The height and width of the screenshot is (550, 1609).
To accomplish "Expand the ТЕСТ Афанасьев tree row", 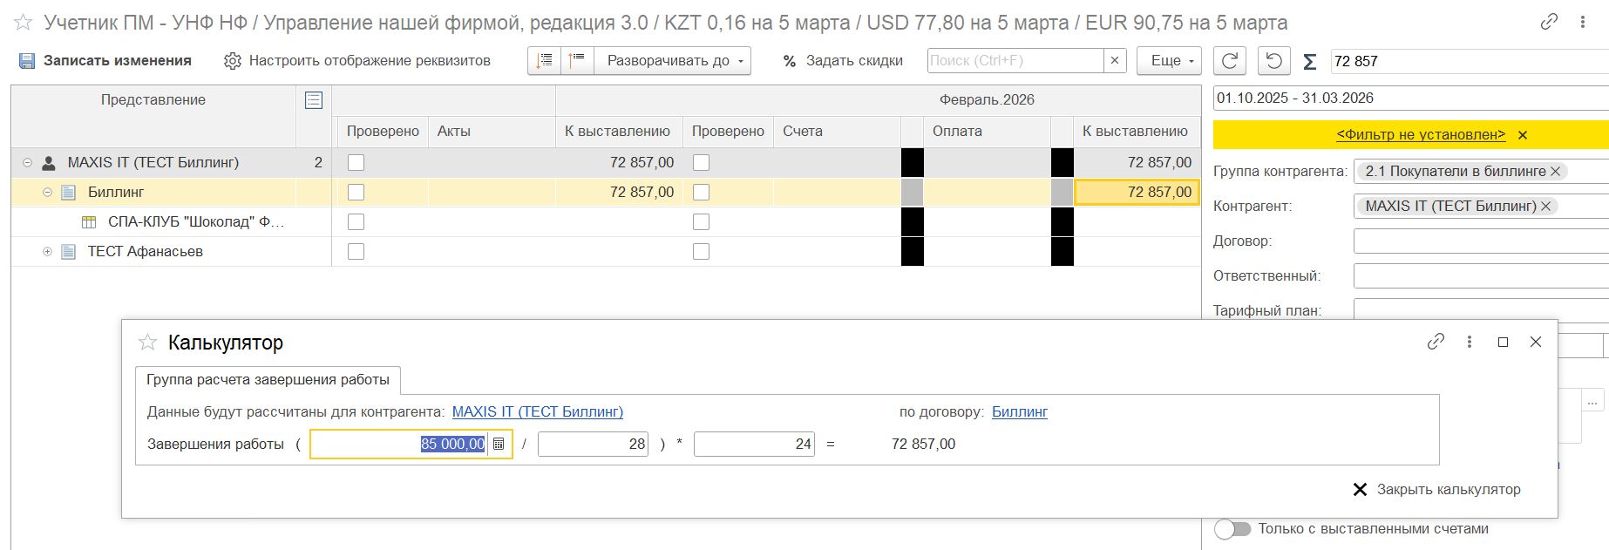I will click(48, 252).
